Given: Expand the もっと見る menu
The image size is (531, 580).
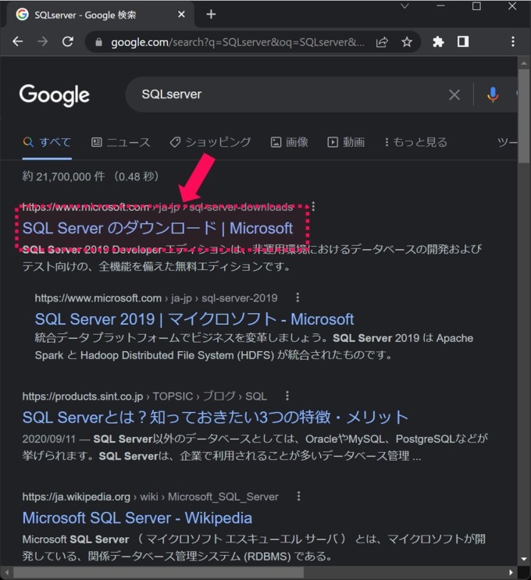Looking at the screenshot, I should [415, 142].
